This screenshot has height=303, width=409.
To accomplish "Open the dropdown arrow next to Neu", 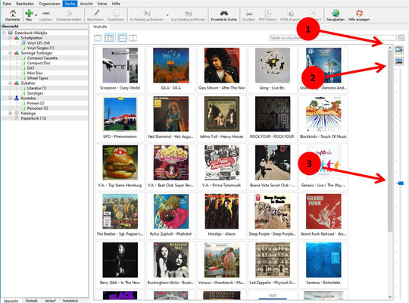I will pos(36,15).
